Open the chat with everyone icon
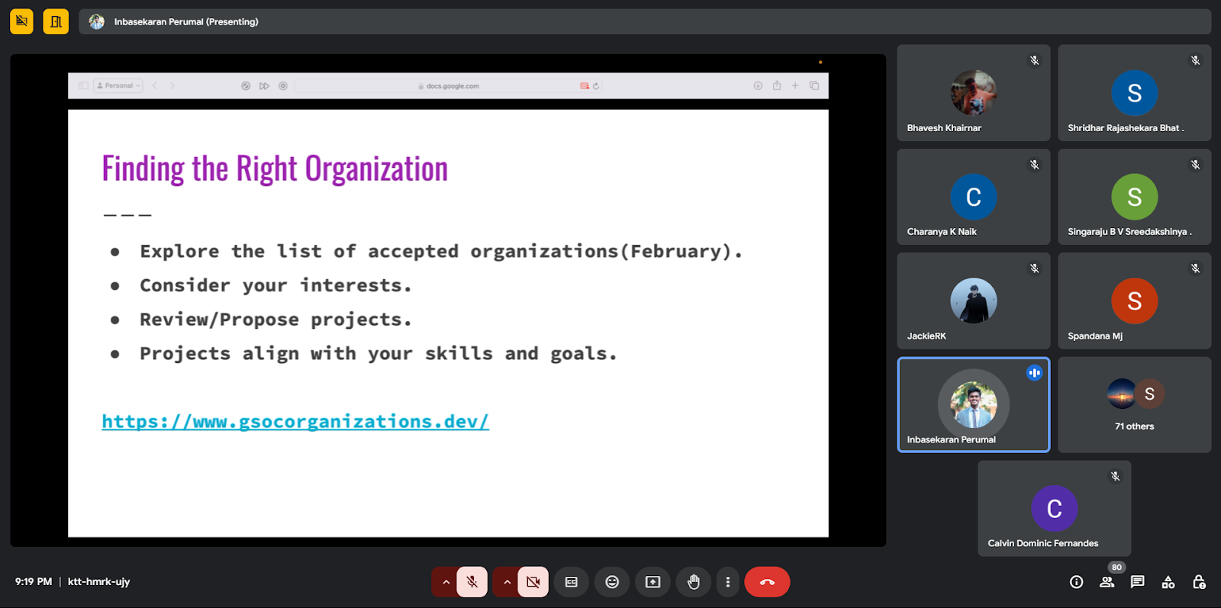1221x608 pixels. click(x=1138, y=582)
